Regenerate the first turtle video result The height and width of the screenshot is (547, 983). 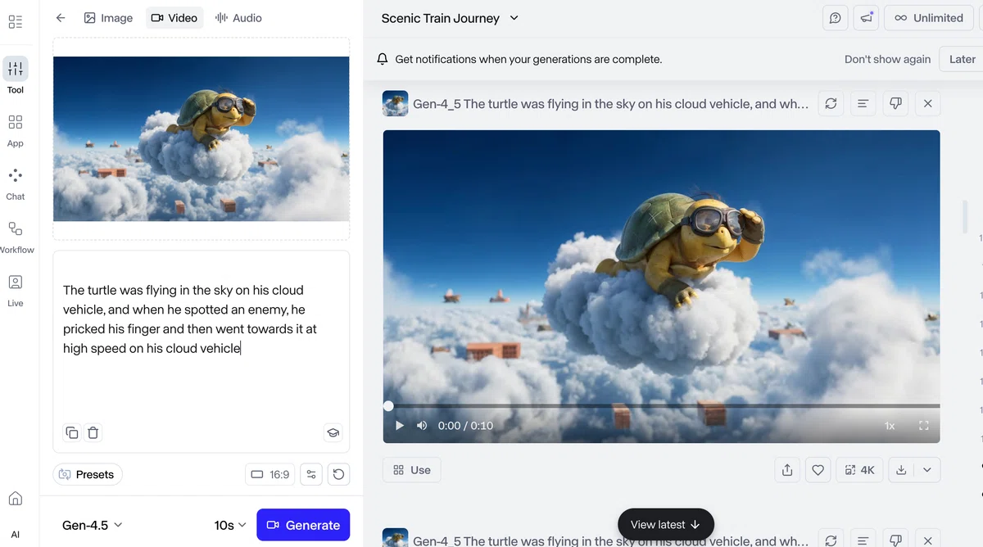coord(831,104)
